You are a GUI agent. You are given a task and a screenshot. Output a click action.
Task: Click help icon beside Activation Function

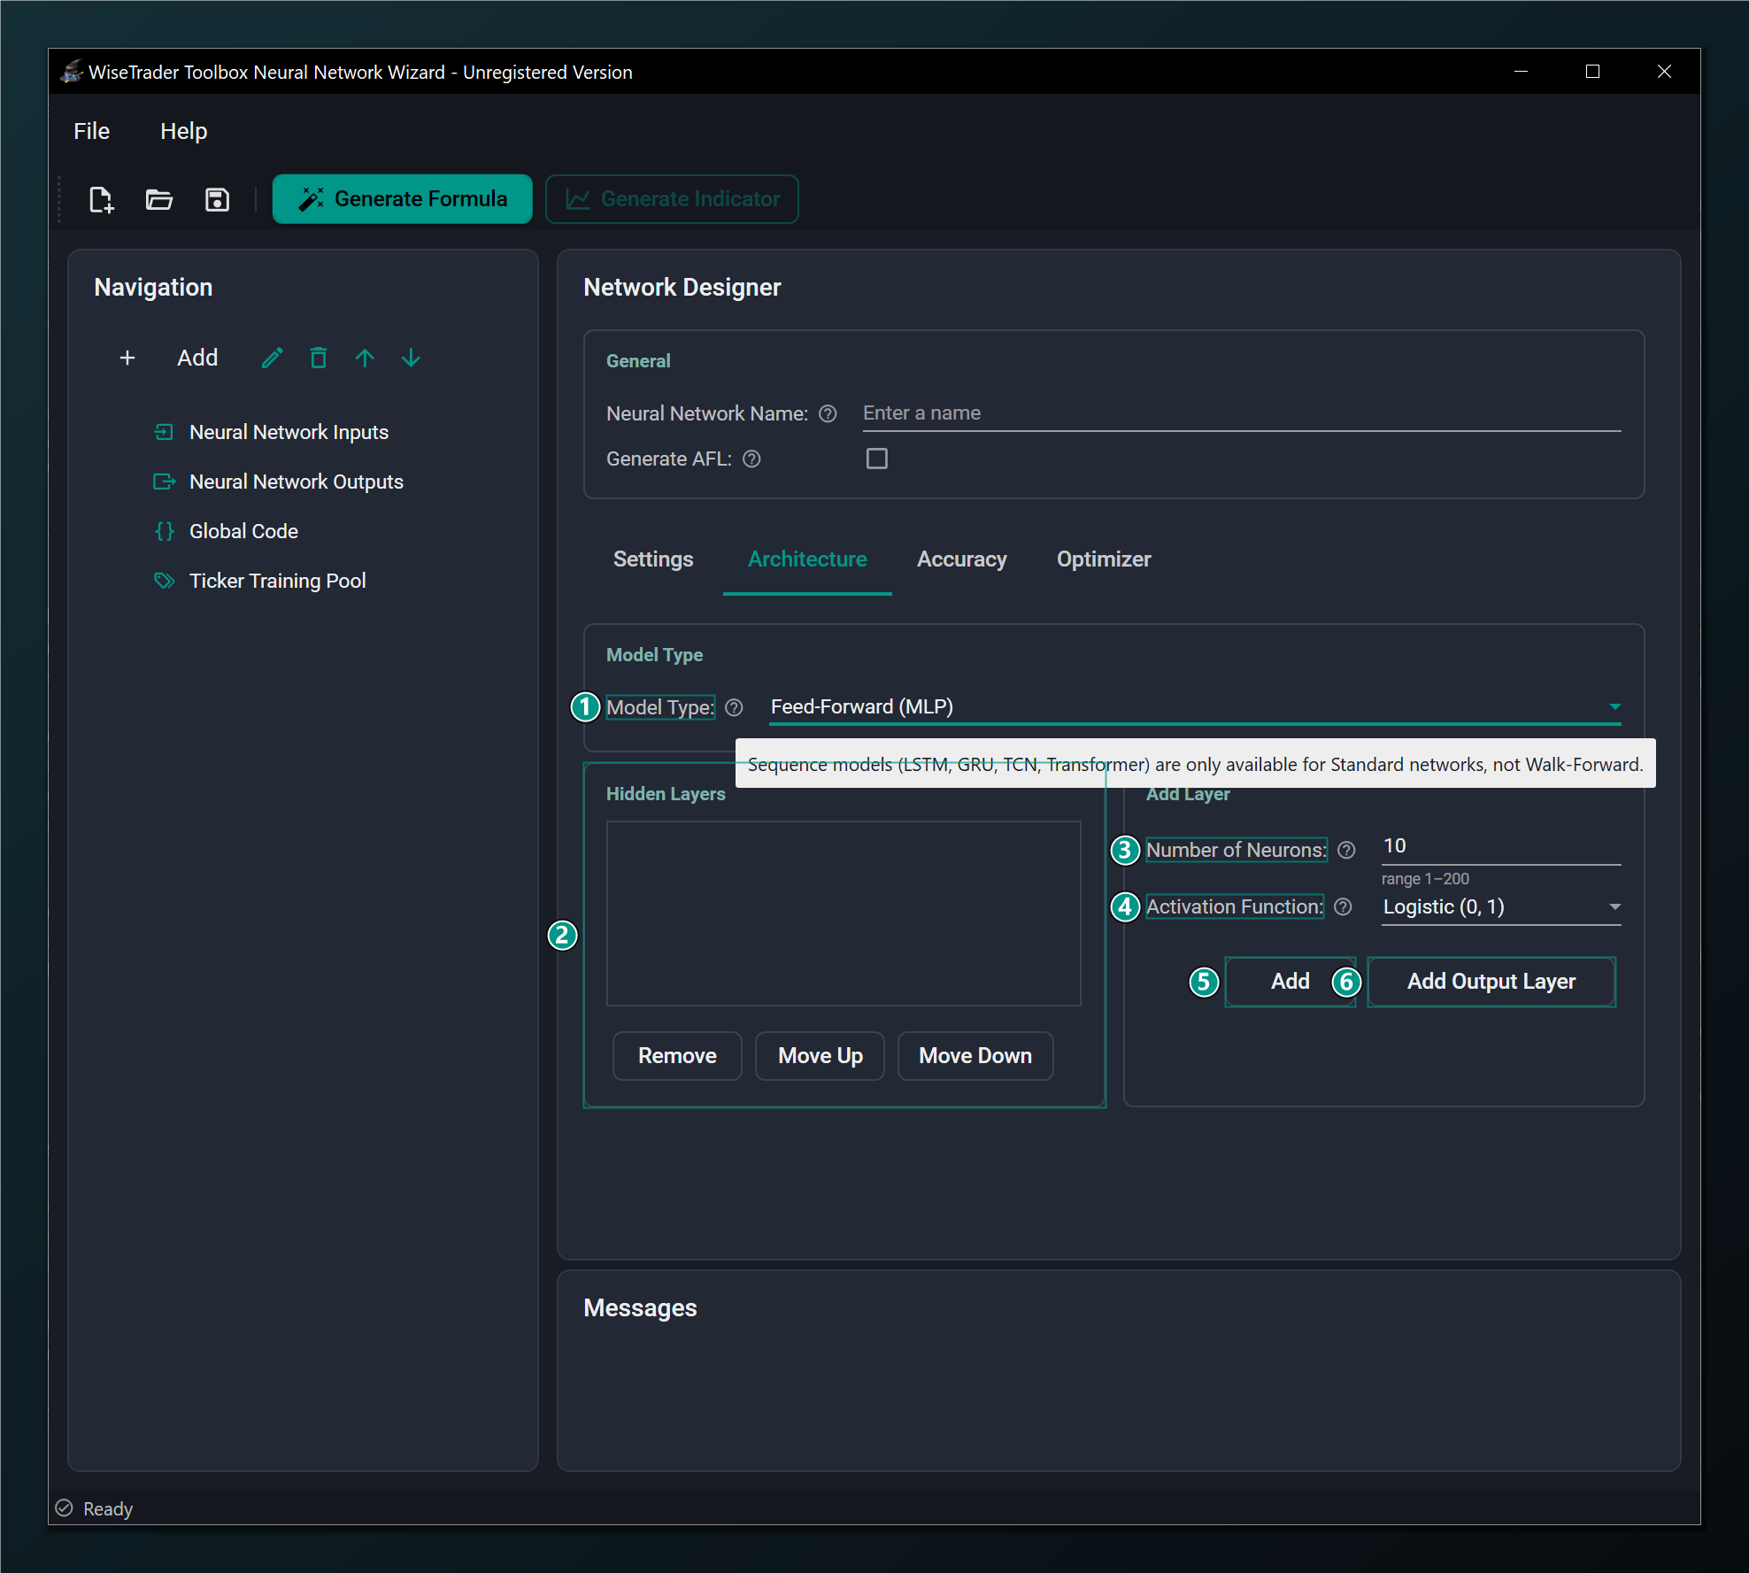tap(1343, 906)
